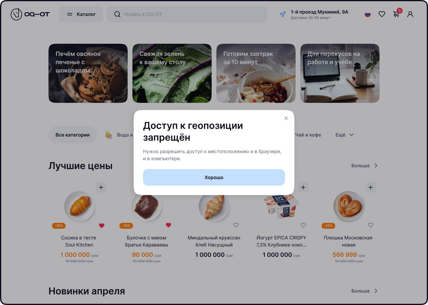Open Больше link for Новинки апреля
Image resolution: width=428 pixels, height=305 pixels.
(364, 291)
